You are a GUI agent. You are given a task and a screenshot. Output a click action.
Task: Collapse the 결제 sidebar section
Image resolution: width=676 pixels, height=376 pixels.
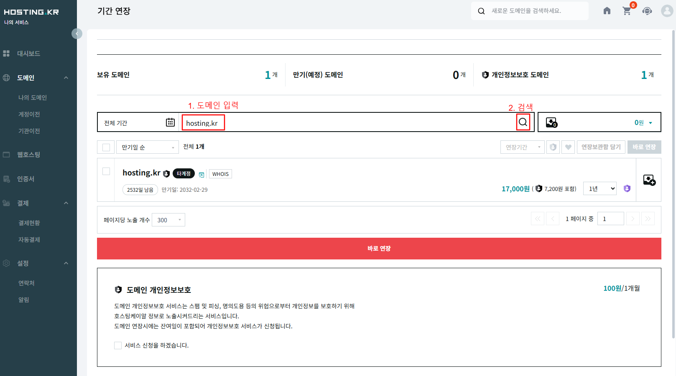66,203
